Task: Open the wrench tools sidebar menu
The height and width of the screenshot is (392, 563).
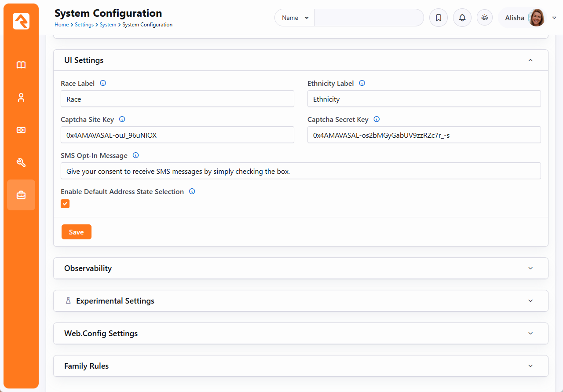Action: 21,163
